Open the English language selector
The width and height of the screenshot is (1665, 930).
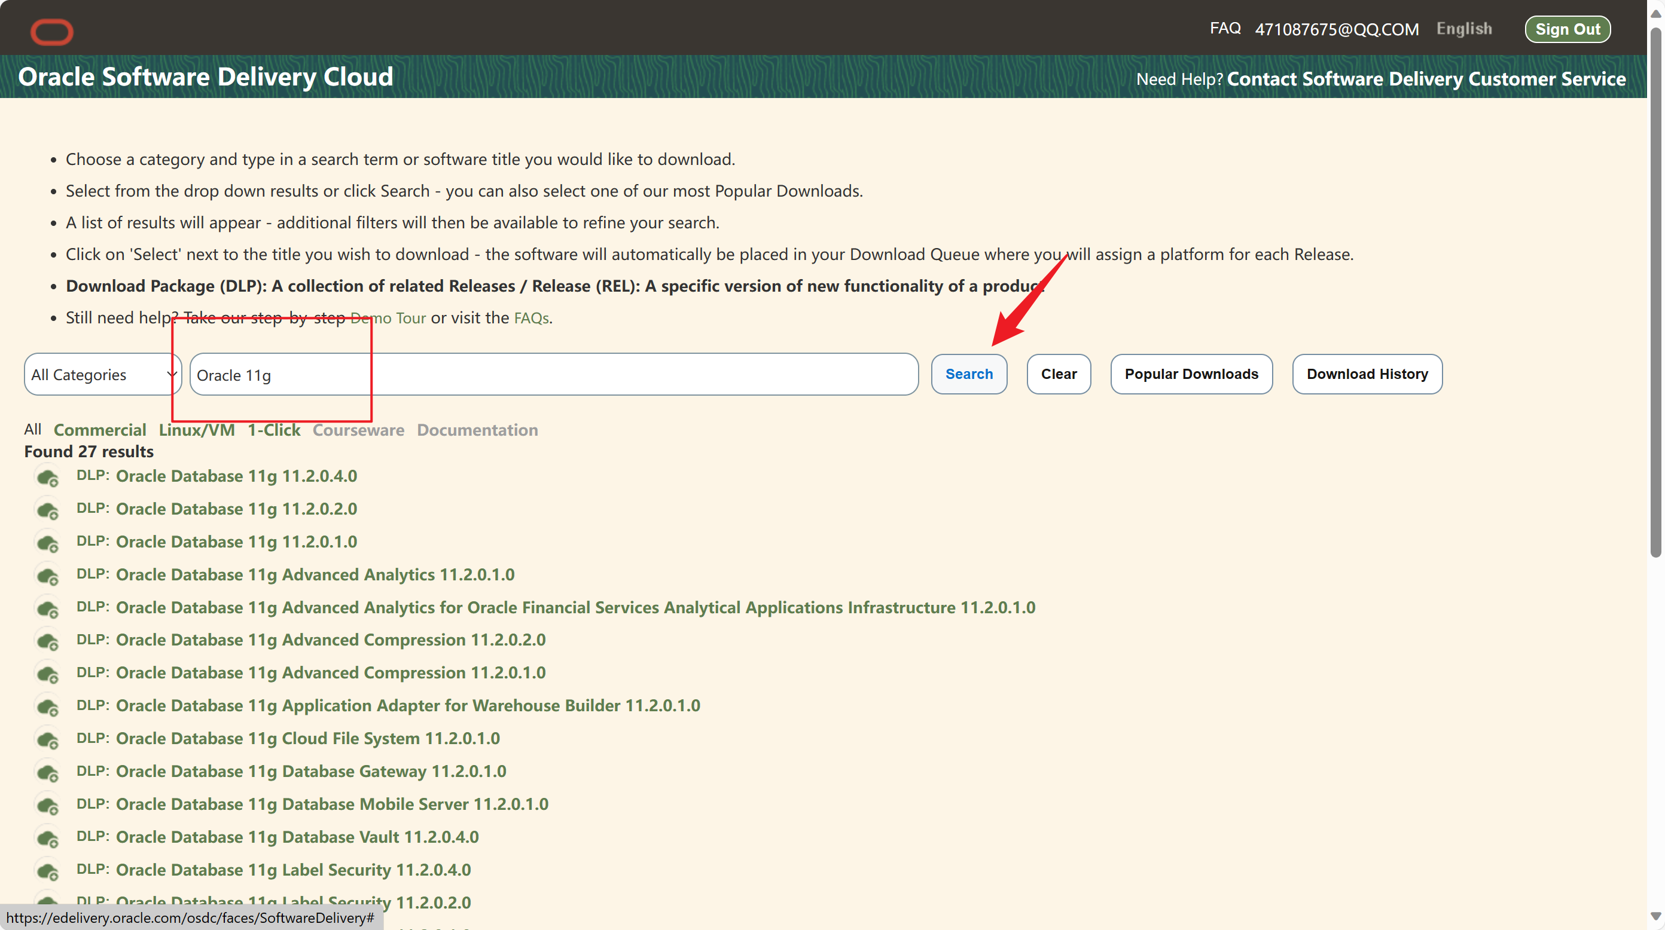point(1464,29)
